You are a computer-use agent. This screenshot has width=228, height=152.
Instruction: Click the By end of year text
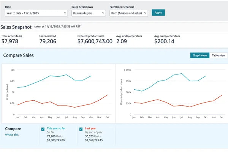[x=93, y=132]
